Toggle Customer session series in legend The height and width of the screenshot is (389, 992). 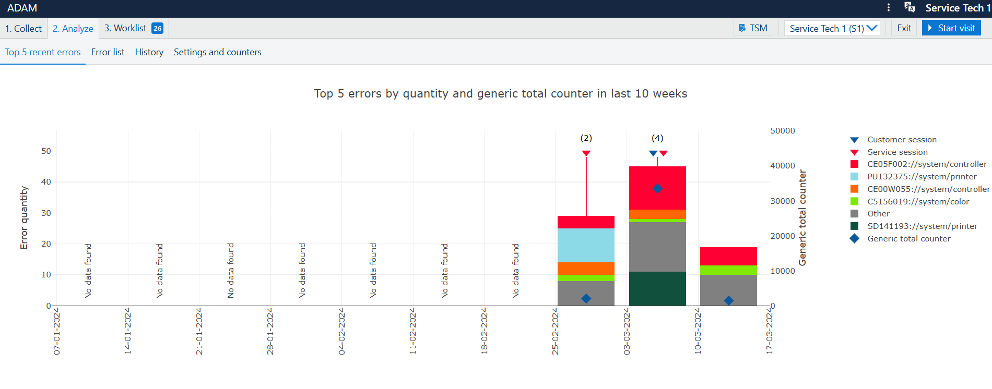pos(901,140)
